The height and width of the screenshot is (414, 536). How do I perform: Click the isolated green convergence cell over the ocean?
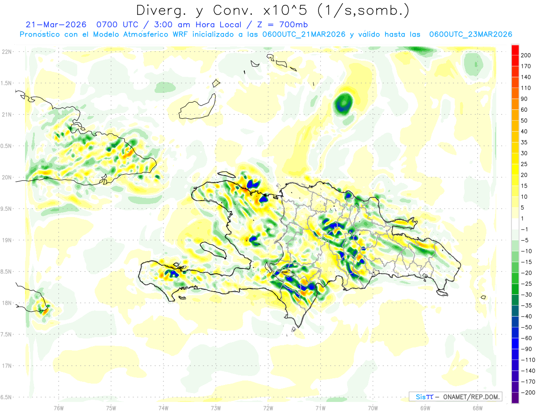343,103
